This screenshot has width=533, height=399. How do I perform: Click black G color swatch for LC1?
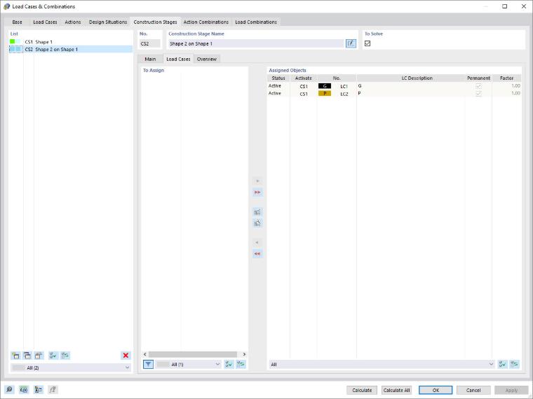click(x=325, y=86)
